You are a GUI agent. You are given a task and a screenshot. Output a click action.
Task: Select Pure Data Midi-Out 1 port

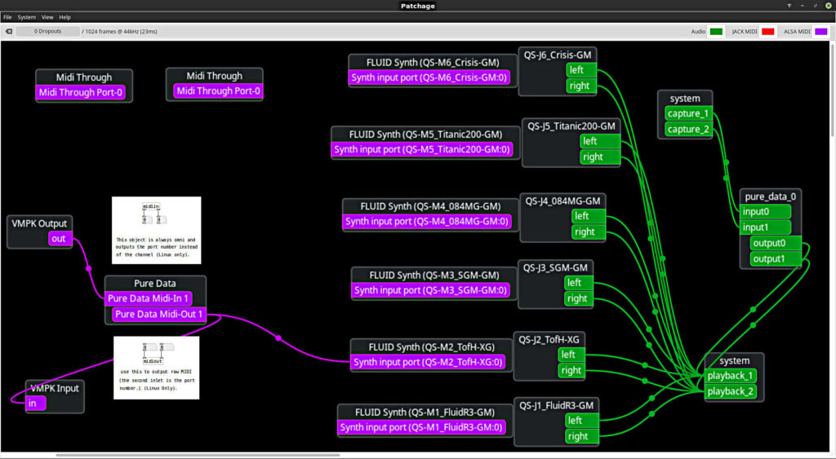pyautogui.click(x=159, y=314)
